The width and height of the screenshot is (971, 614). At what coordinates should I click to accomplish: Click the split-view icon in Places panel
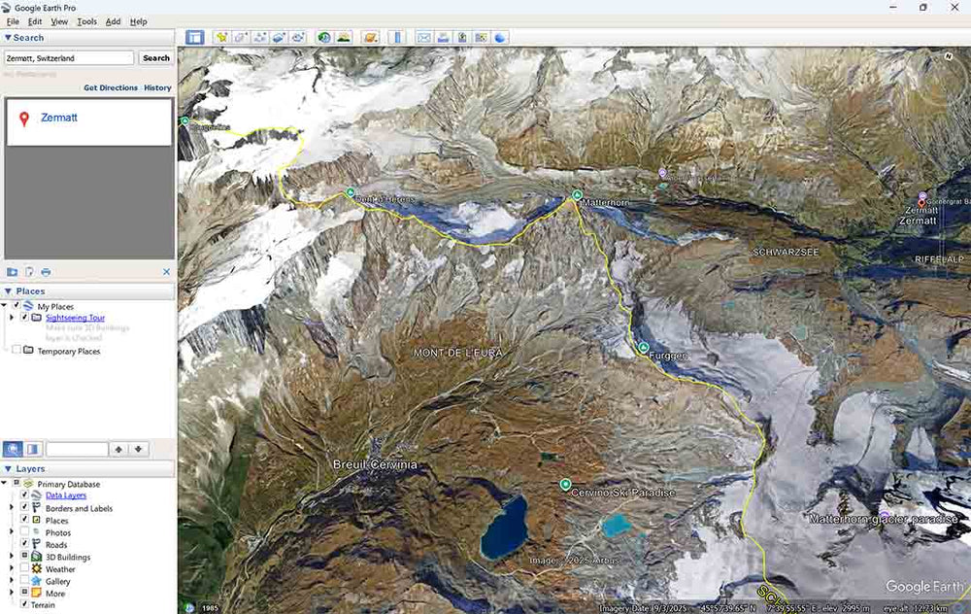(x=32, y=449)
